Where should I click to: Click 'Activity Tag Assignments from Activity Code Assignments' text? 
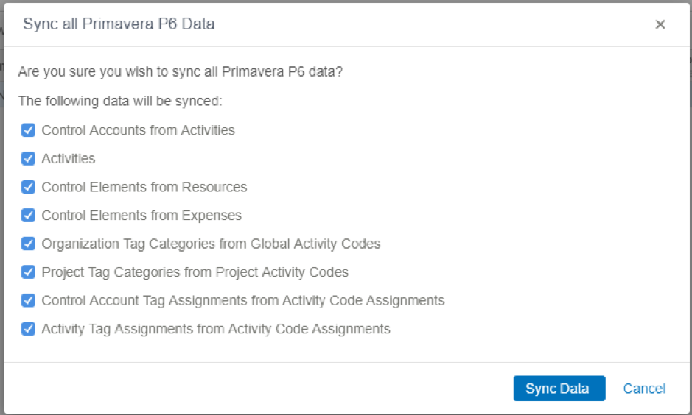pyautogui.click(x=216, y=329)
